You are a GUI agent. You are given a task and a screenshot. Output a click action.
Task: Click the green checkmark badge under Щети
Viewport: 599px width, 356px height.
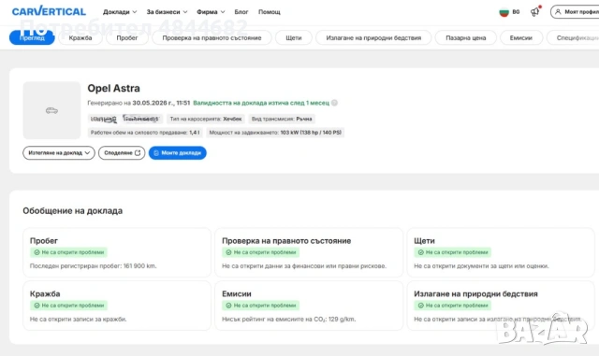click(453, 252)
